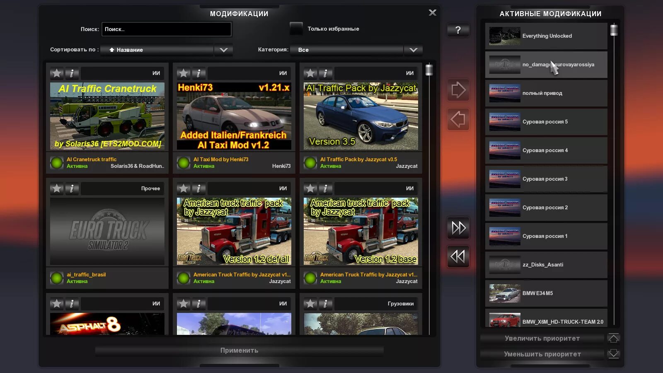Star American Truck Traffic base version

point(310,189)
